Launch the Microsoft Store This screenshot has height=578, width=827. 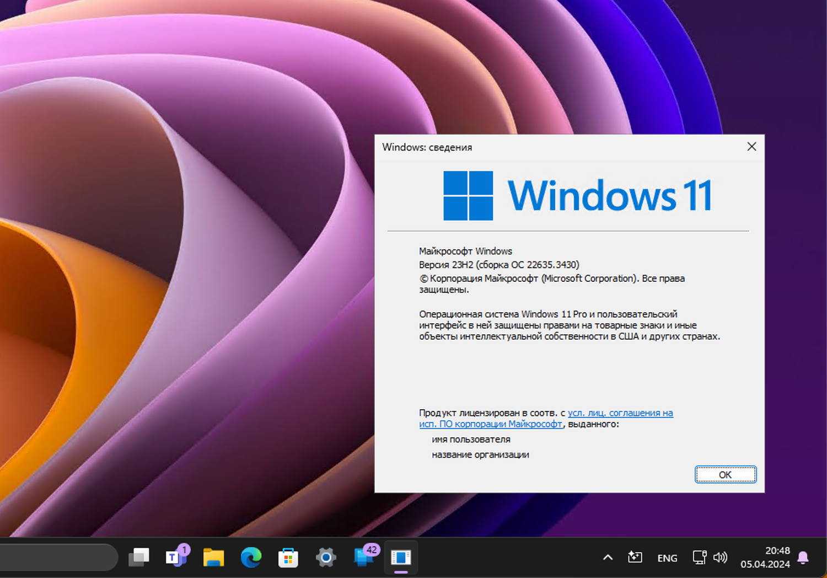tap(288, 558)
